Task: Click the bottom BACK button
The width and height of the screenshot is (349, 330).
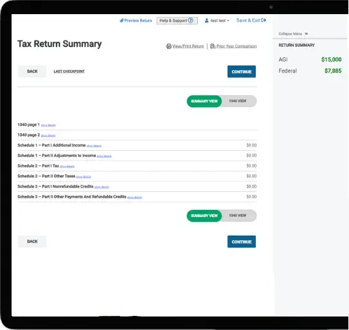Action: [32, 241]
